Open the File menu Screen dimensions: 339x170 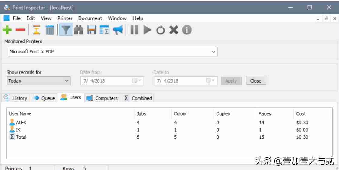click(x=17, y=18)
